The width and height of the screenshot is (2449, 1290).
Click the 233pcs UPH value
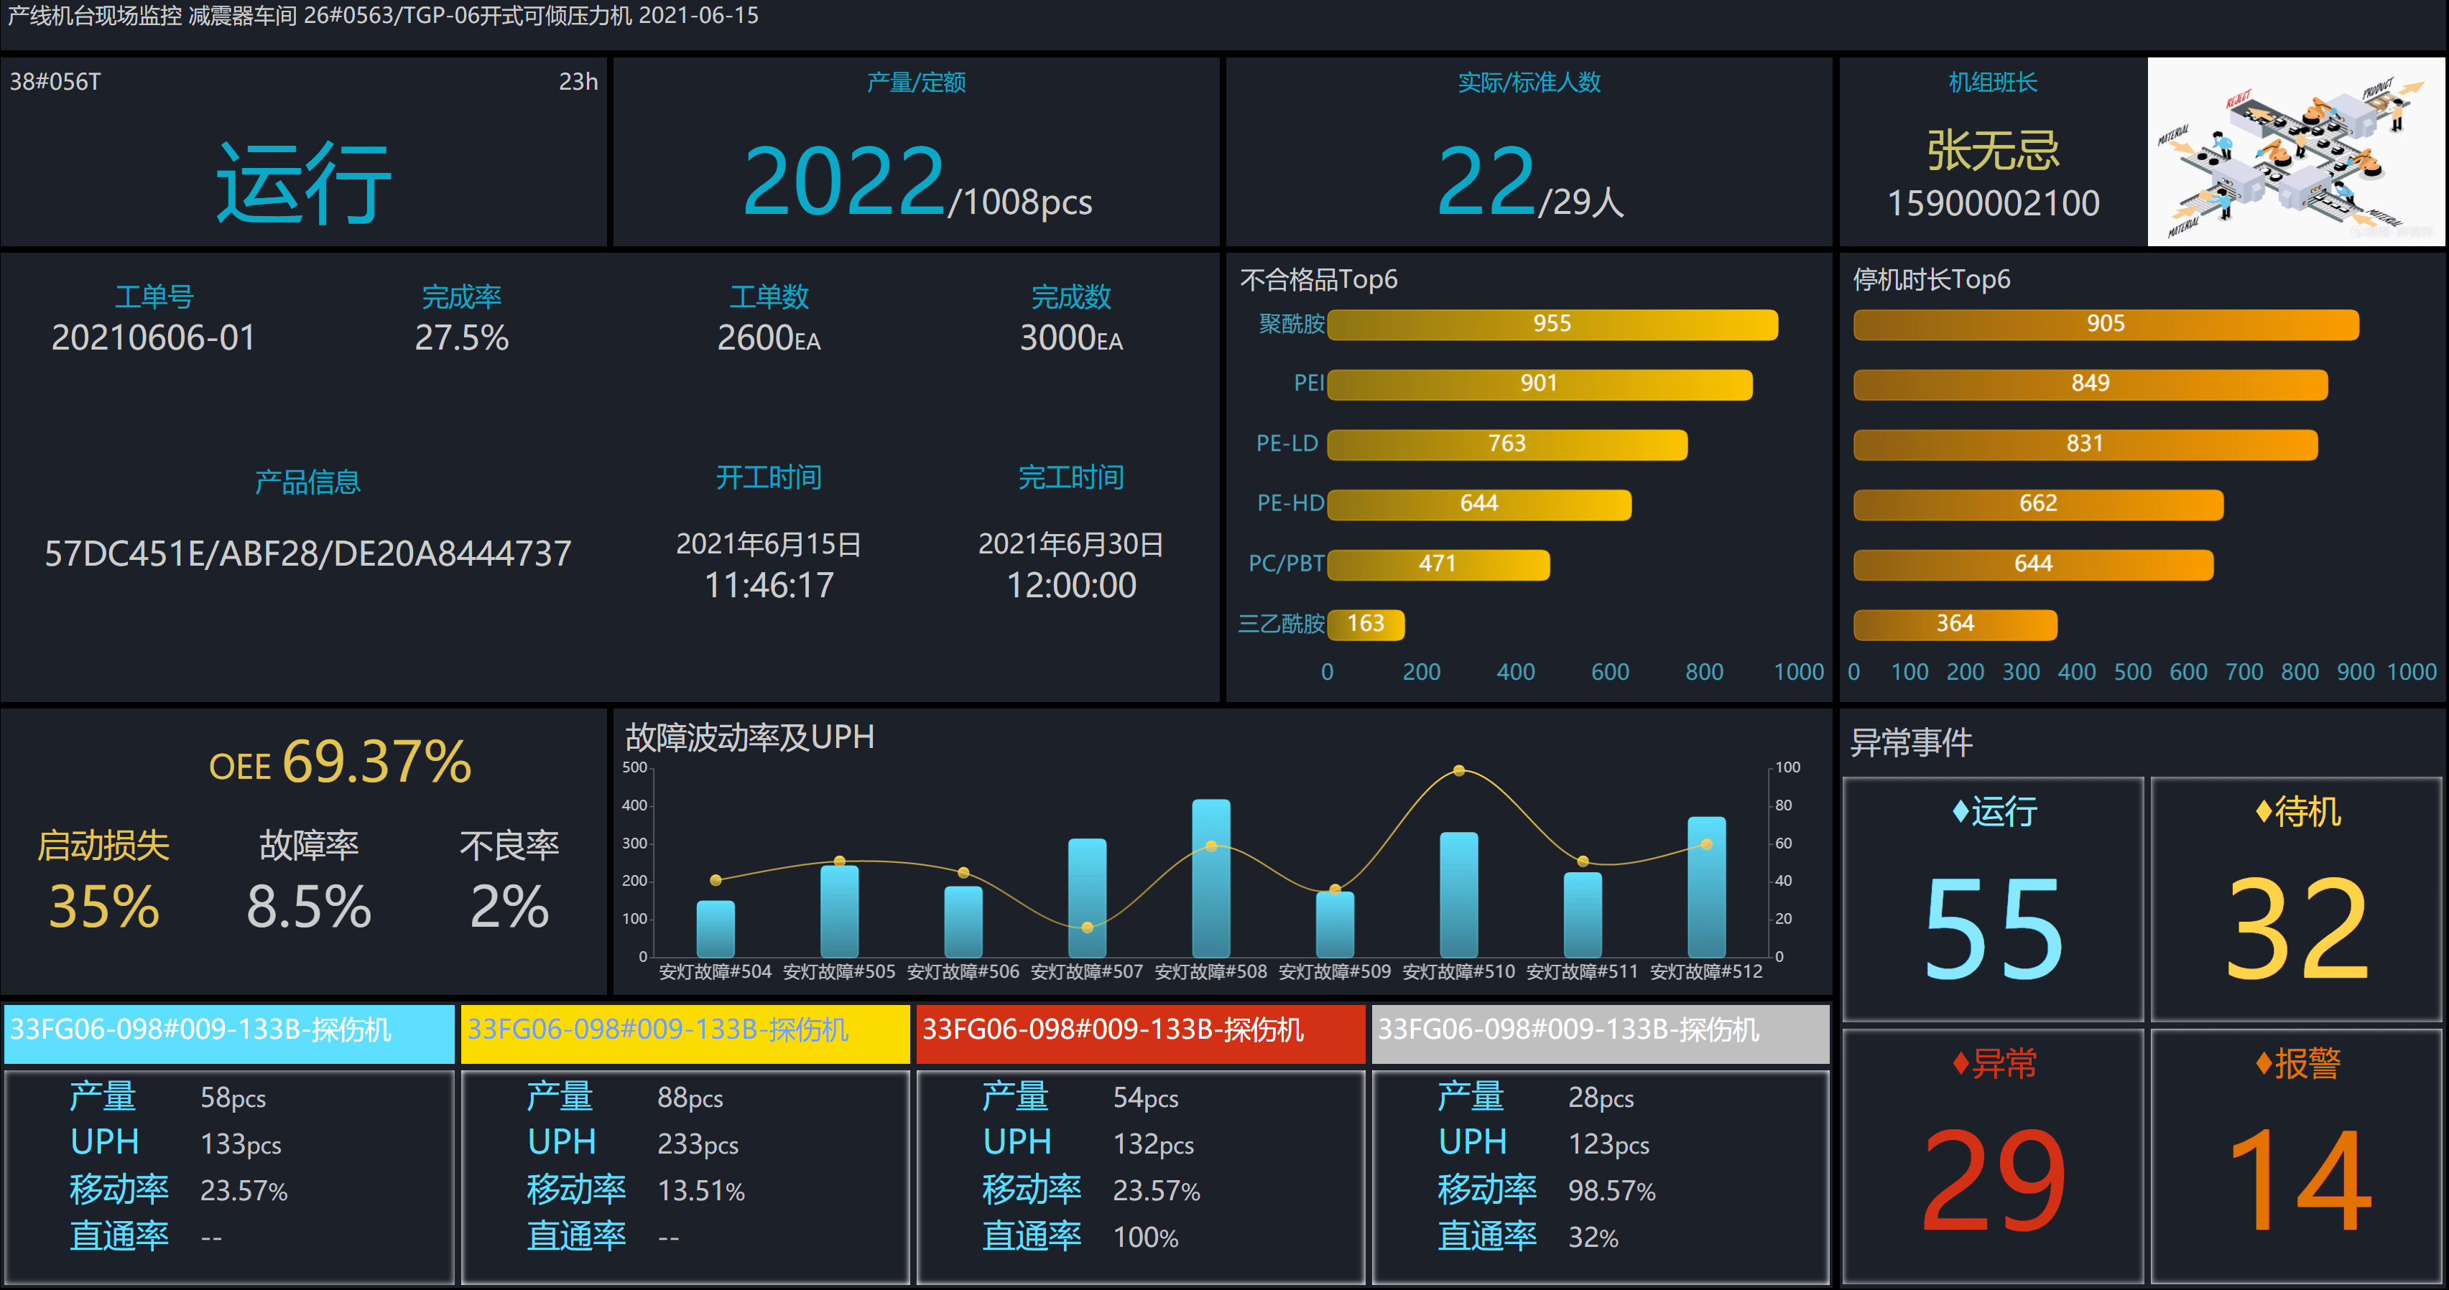pos(698,1145)
